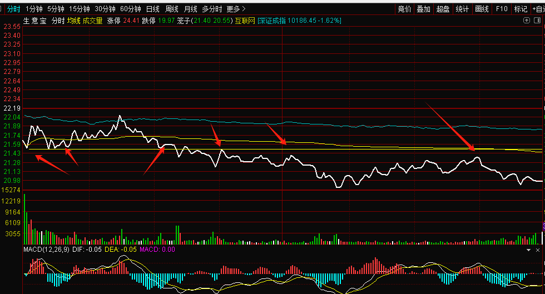Click the magenta MACD value 0.00
The height and width of the screenshot is (294, 545).
point(169,250)
